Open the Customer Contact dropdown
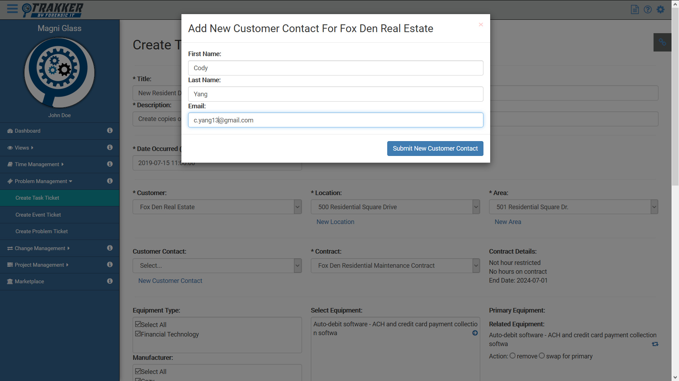The width and height of the screenshot is (679, 381). coord(217,266)
